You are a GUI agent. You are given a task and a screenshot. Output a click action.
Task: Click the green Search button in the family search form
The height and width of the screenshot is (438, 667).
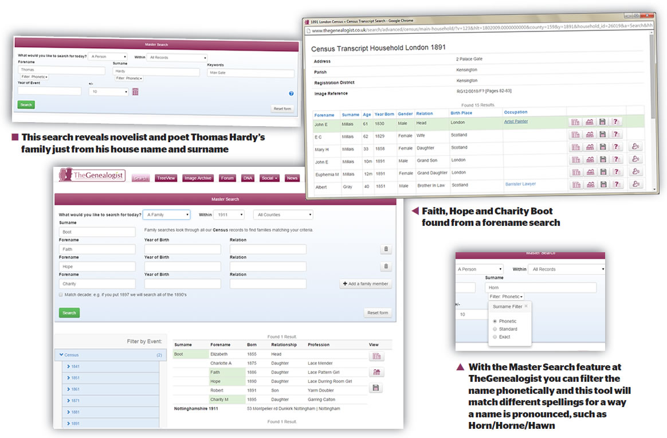pyautogui.click(x=69, y=313)
